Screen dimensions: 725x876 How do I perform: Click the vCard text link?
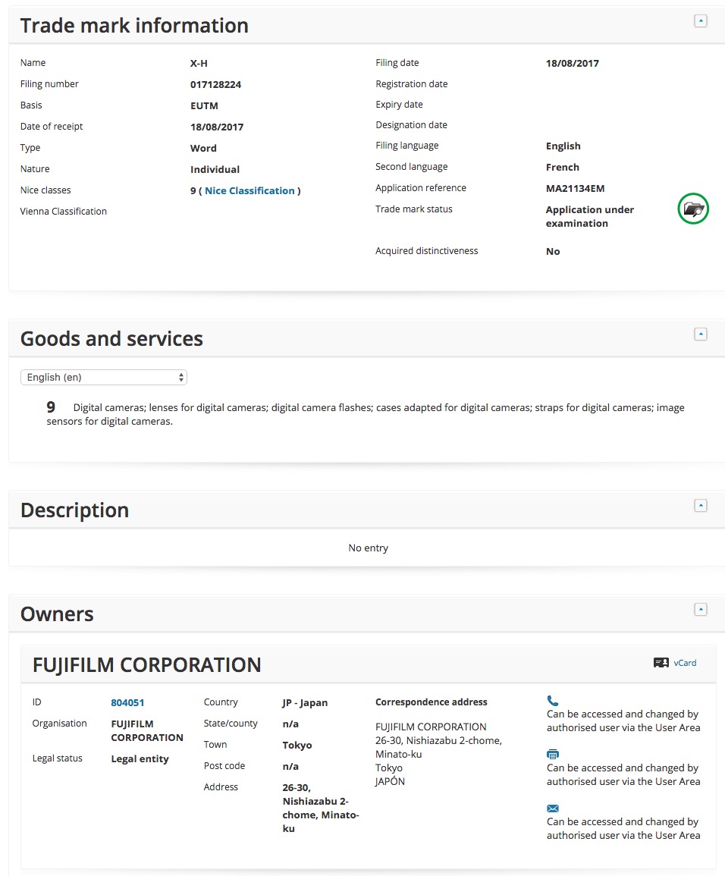pos(684,663)
